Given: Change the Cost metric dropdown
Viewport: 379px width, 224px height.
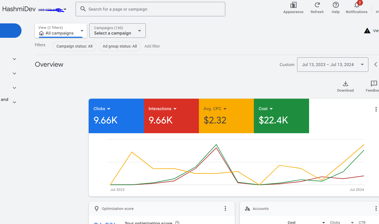Looking at the screenshot, I should click(271, 109).
